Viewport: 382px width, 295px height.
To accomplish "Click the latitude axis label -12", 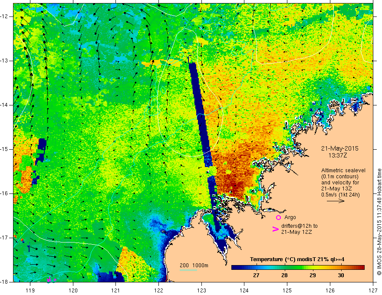I will [x=5, y=16].
